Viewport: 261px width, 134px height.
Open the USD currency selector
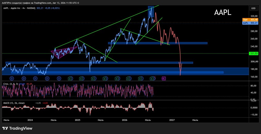pyautogui.click(x=253, y=8)
